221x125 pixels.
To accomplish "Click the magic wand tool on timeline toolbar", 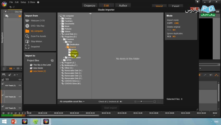I will click(x=216, y=75).
